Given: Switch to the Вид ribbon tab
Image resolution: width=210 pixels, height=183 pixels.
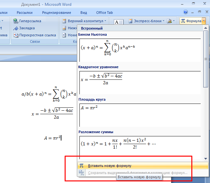Looking at the screenshot, I should coord(84,13).
